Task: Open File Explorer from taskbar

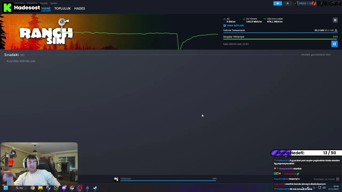Action: tap(40, 188)
